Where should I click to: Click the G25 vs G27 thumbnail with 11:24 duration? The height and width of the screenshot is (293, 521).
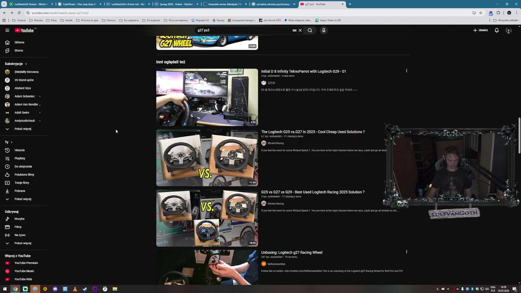(207, 157)
